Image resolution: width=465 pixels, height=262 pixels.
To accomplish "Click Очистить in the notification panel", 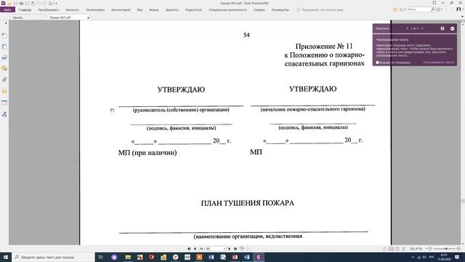I will click(382, 28).
